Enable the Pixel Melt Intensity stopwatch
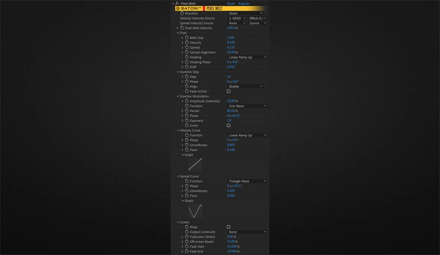The height and width of the screenshot is (255, 440). tap(182, 28)
